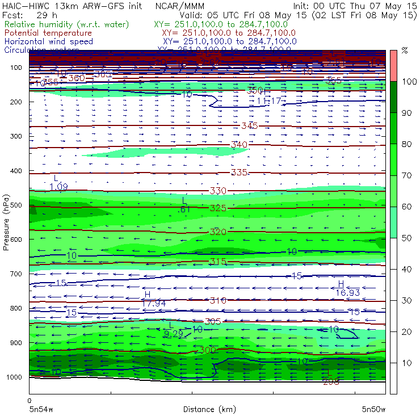420x420 pixels.
Task: Click the 315 potential temperature contour label
Action: tap(218, 261)
